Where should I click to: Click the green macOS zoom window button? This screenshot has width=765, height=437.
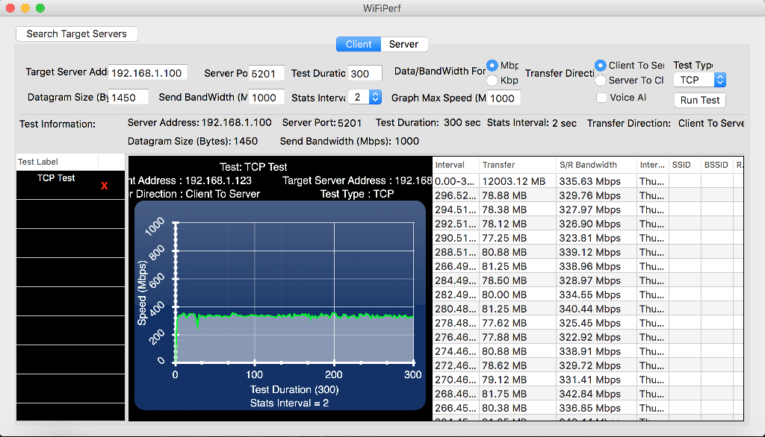tap(40, 7)
